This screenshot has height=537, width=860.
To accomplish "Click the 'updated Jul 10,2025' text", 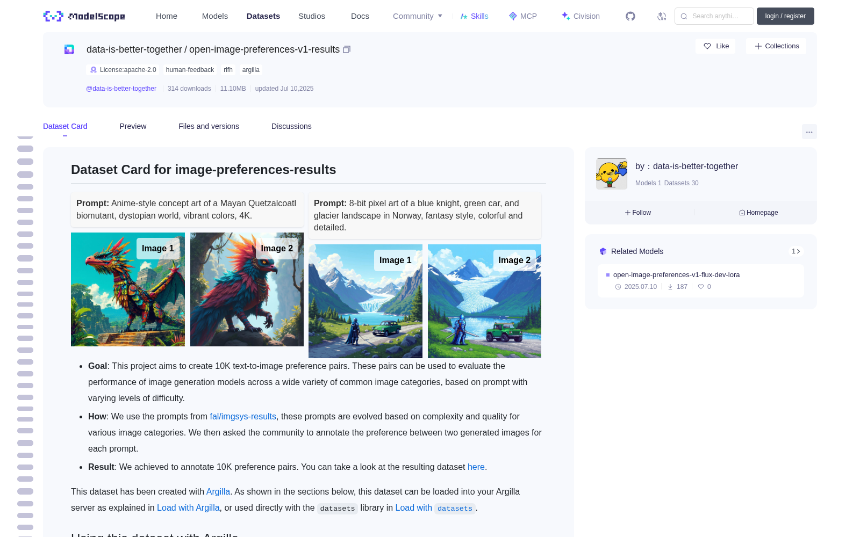I will point(284,89).
